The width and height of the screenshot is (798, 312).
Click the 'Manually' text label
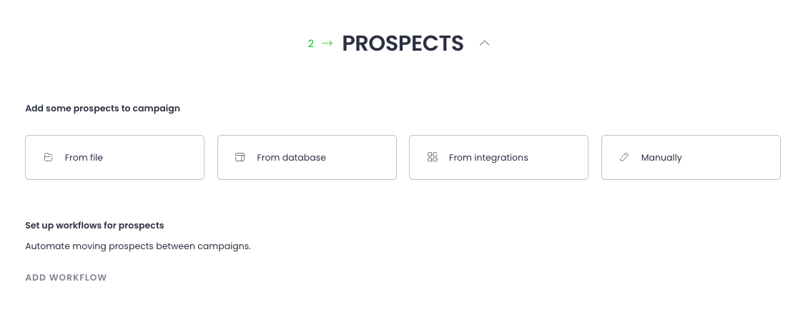[661, 158]
